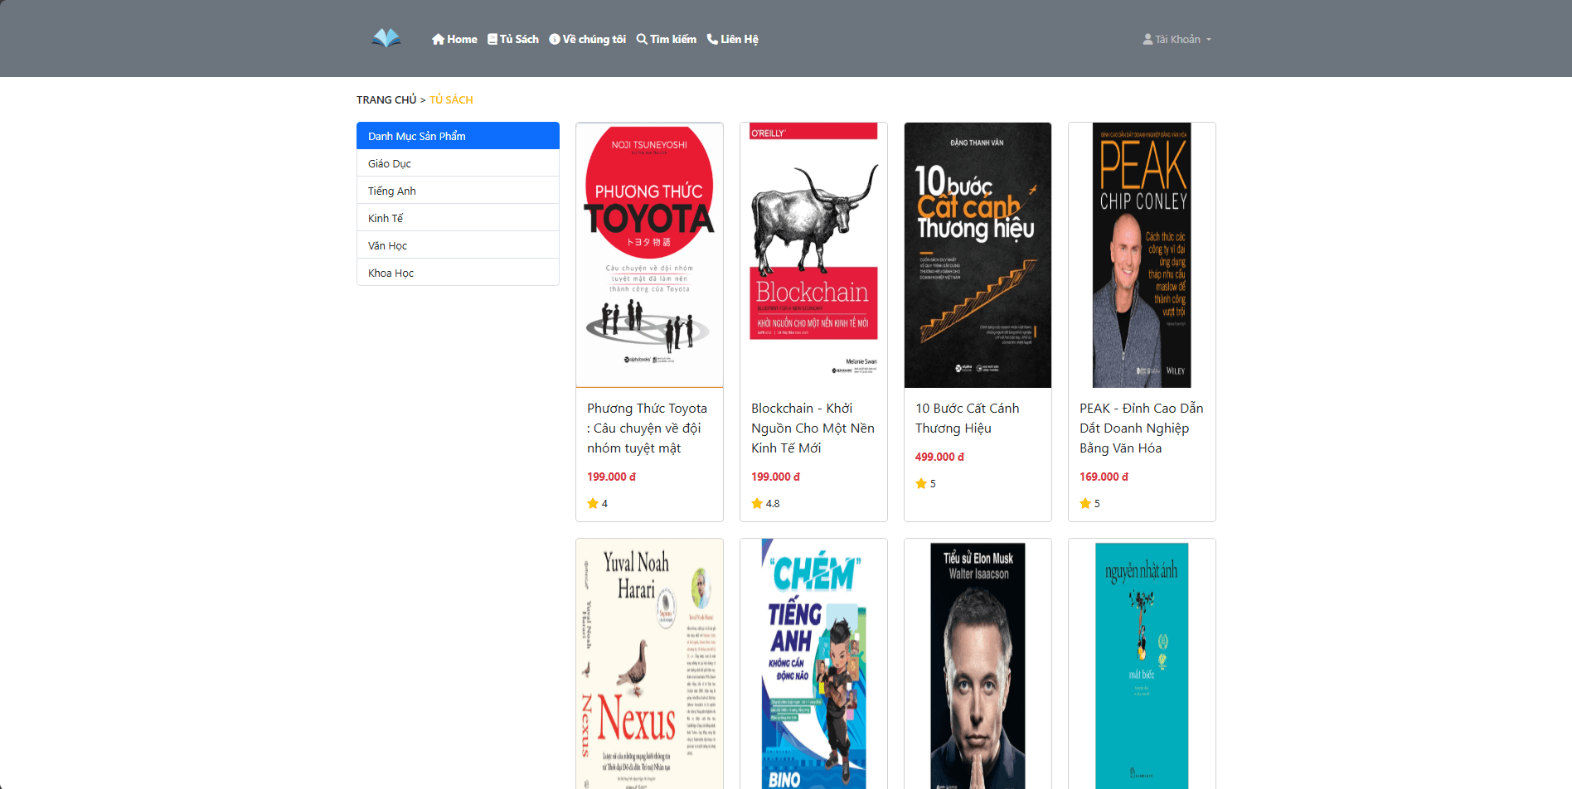The image size is (1572, 789).
Task: Click price 169.000 đ
Action: [1104, 477]
